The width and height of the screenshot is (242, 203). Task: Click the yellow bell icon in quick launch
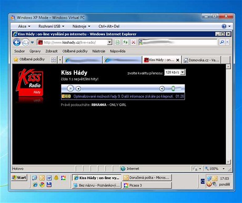(x=56, y=178)
